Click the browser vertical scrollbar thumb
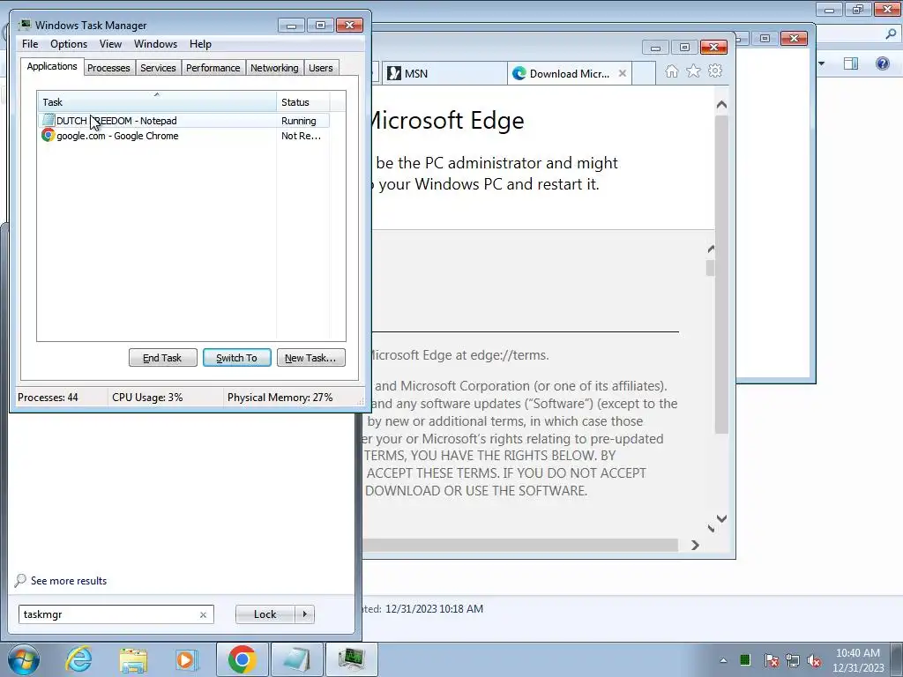 [721, 274]
